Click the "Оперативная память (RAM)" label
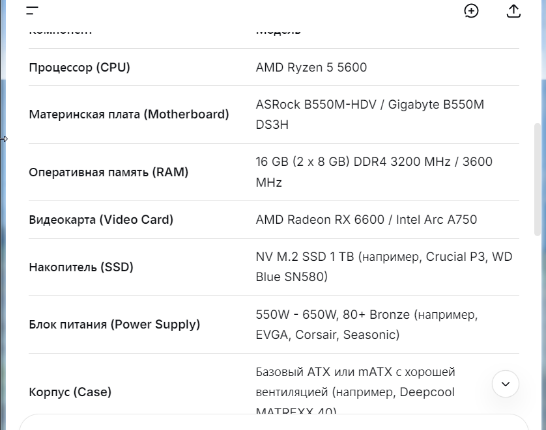Image resolution: width=546 pixels, height=430 pixels. 109,172
